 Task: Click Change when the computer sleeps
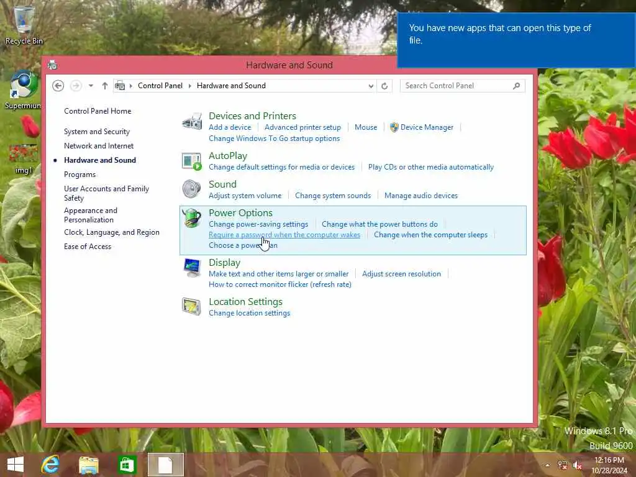click(430, 235)
